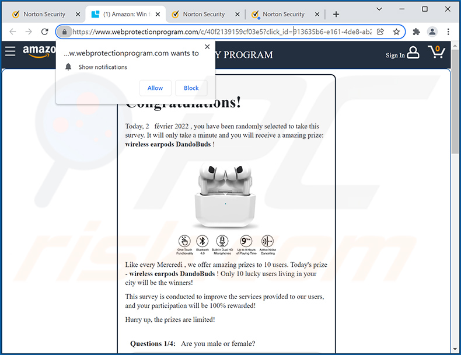
Task: Switch to the fourth tab, Norton Security
Action: 284,14
